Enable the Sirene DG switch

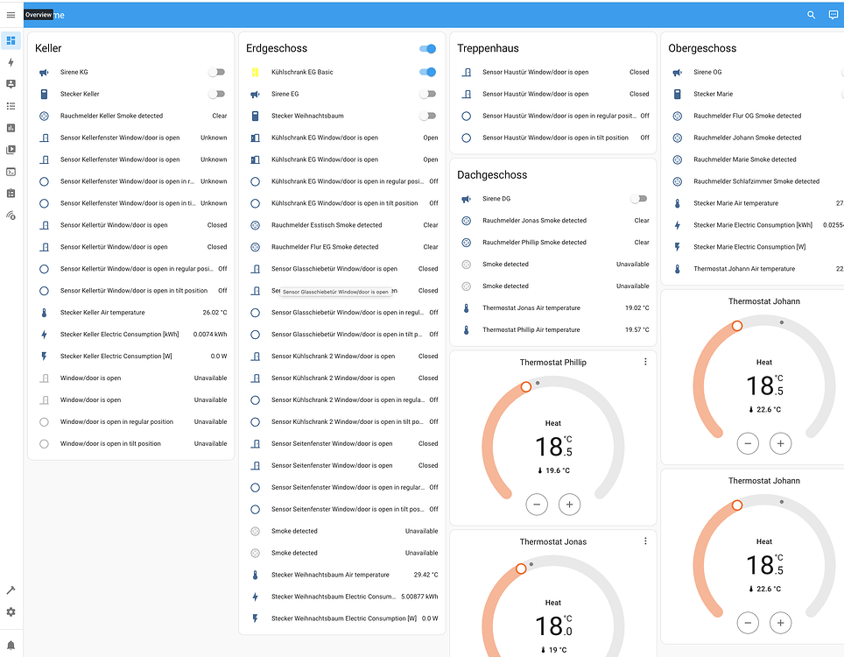click(x=639, y=199)
